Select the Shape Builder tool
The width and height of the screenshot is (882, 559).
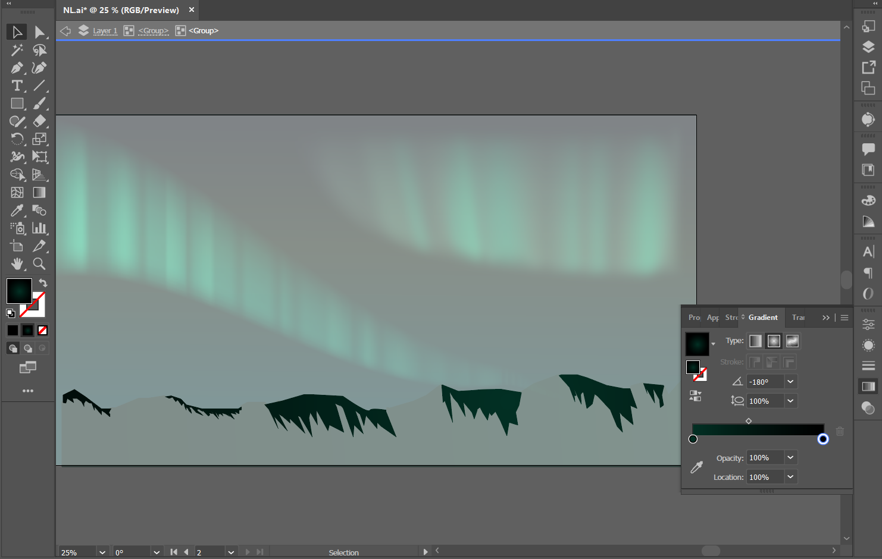tap(17, 175)
